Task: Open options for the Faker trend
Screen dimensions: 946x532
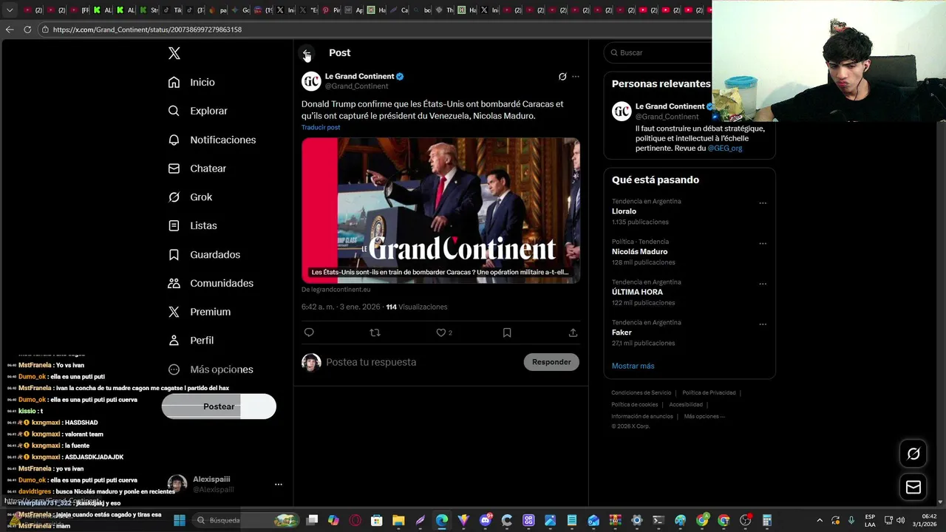Action: coord(763,324)
